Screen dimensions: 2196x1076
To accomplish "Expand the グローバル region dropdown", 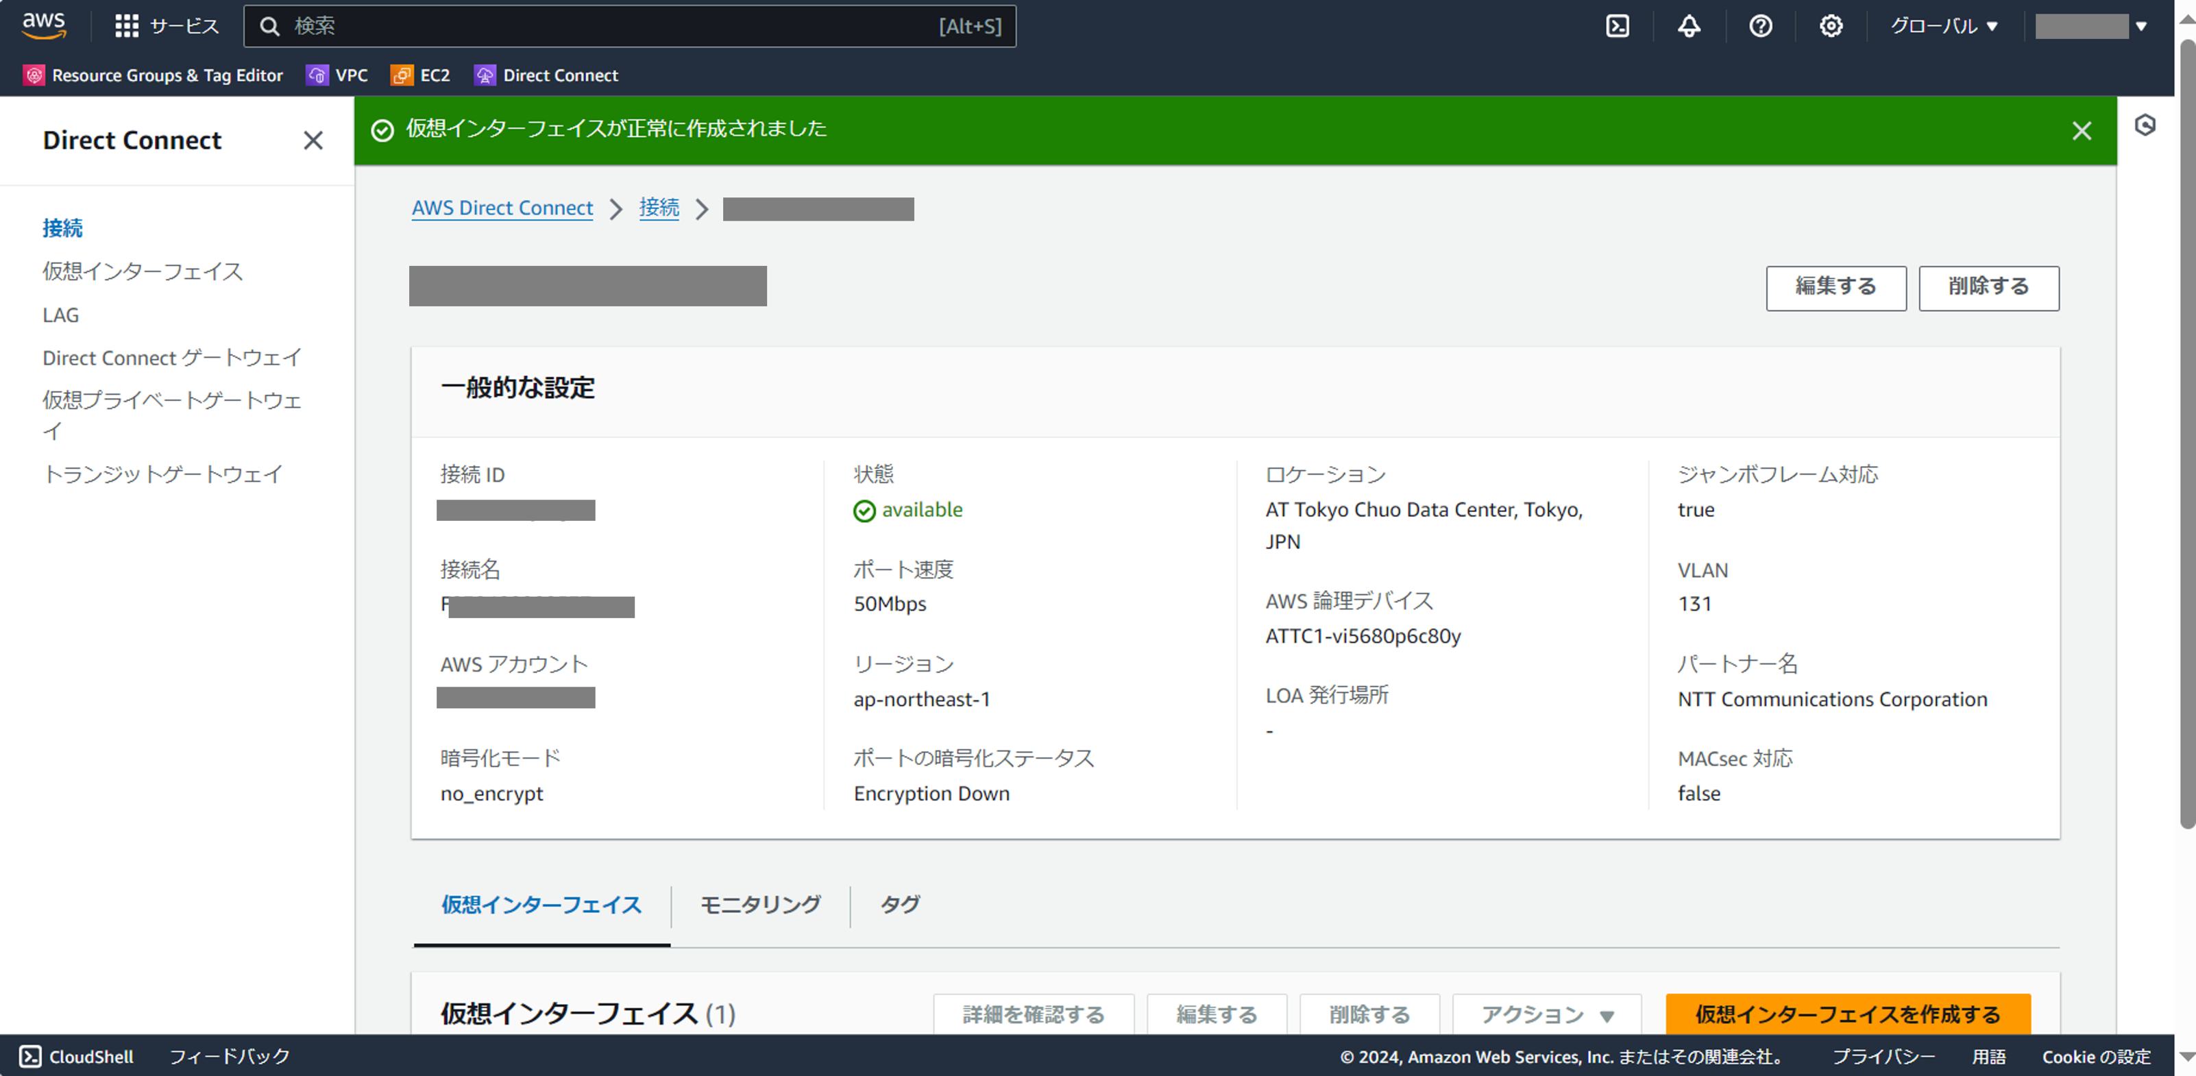I will coord(1943,25).
